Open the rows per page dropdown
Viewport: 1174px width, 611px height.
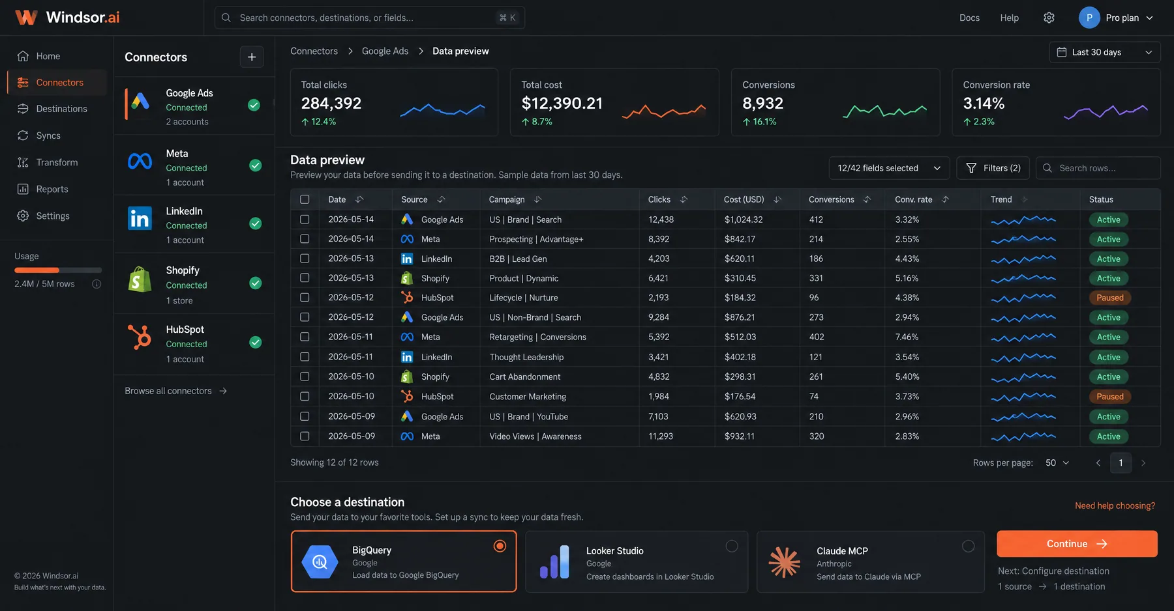click(1057, 463)
